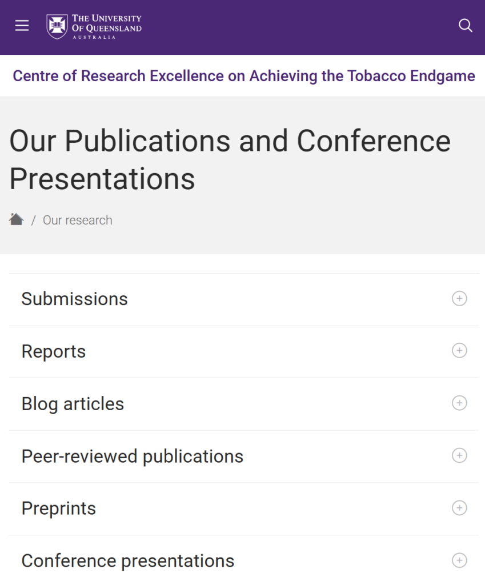The height and width of the screenshot is (585, 485).
Task: Open the Centre of Research Excellence site title
Action: 244,76
